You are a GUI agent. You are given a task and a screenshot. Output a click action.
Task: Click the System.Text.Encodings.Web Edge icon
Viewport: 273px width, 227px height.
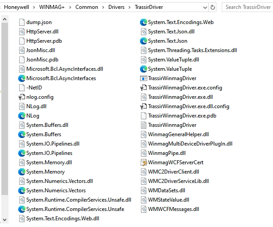144,22
